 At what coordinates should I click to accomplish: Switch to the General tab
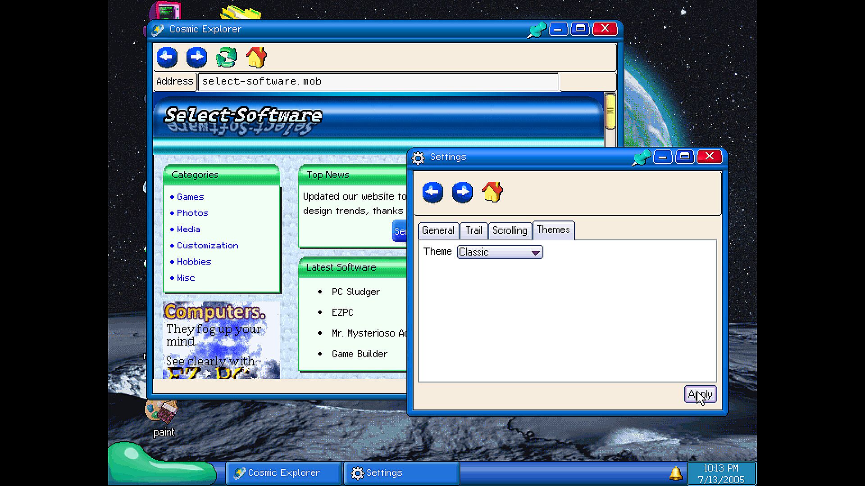(438, 230)
